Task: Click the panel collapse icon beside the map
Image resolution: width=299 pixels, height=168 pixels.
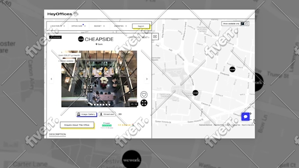Action: tap(155, 36)
